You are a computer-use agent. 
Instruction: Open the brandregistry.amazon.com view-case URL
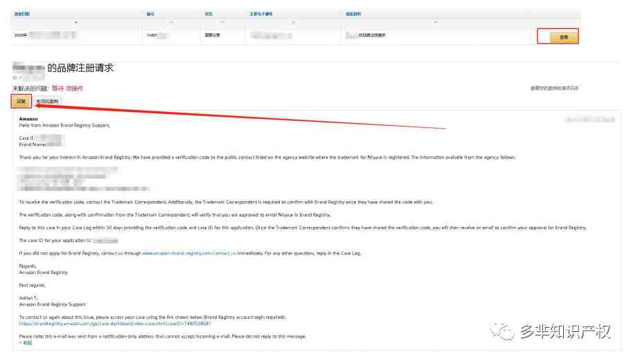[x=115, y=324]
